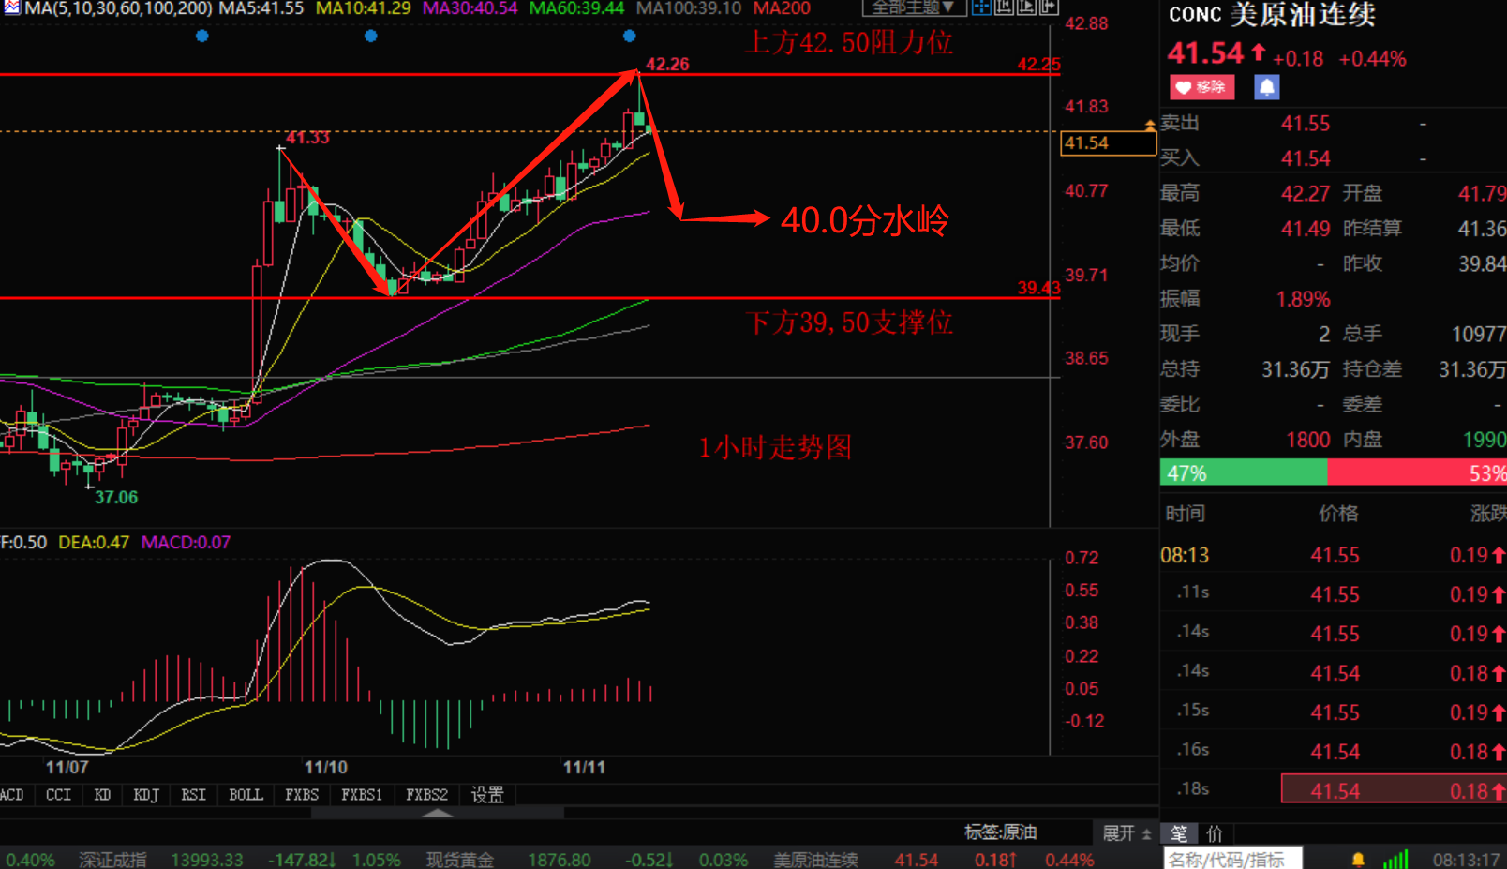Select the KD indicator tab
The image size is (1507, 869).
[102, 795]
